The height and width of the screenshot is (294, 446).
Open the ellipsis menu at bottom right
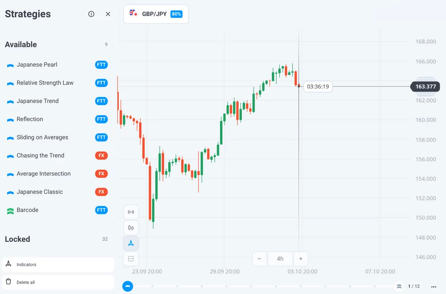[x=434, y=286]
